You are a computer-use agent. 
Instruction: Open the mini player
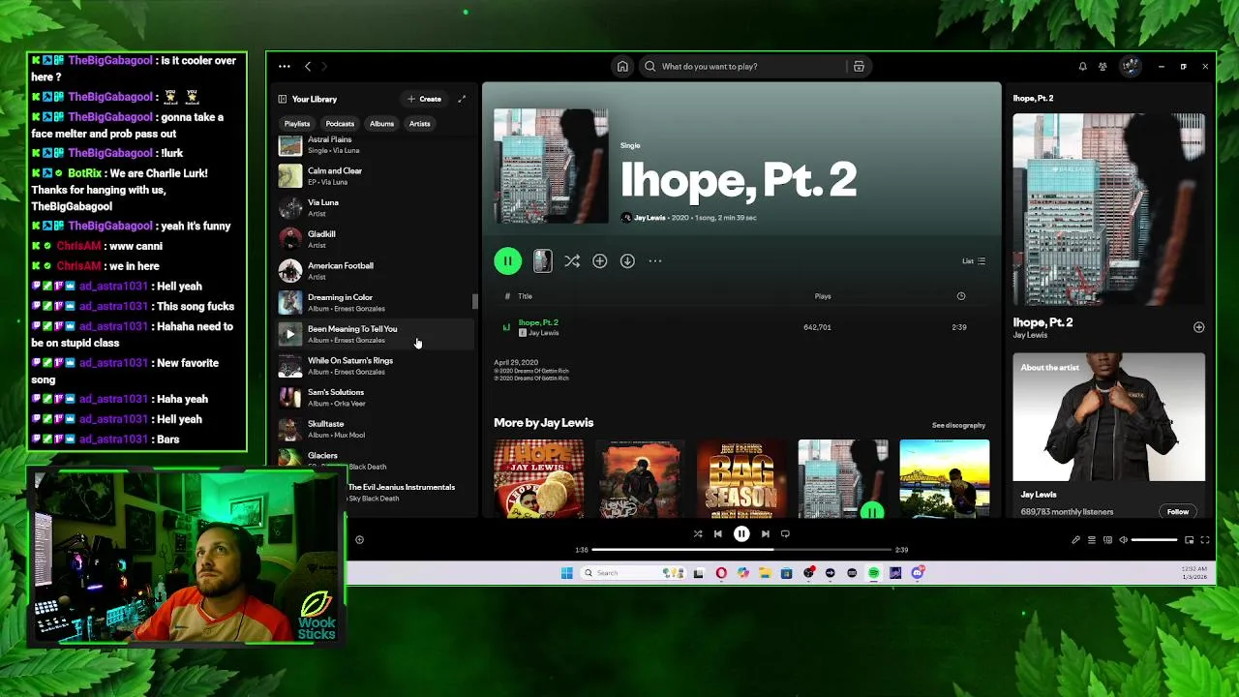tap(1189, 540)
